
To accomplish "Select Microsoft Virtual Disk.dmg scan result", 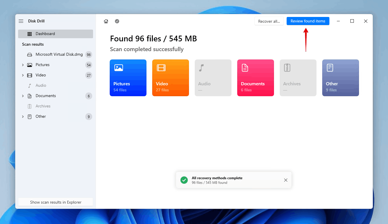I will pyautogui.click(x=59, y=55).
